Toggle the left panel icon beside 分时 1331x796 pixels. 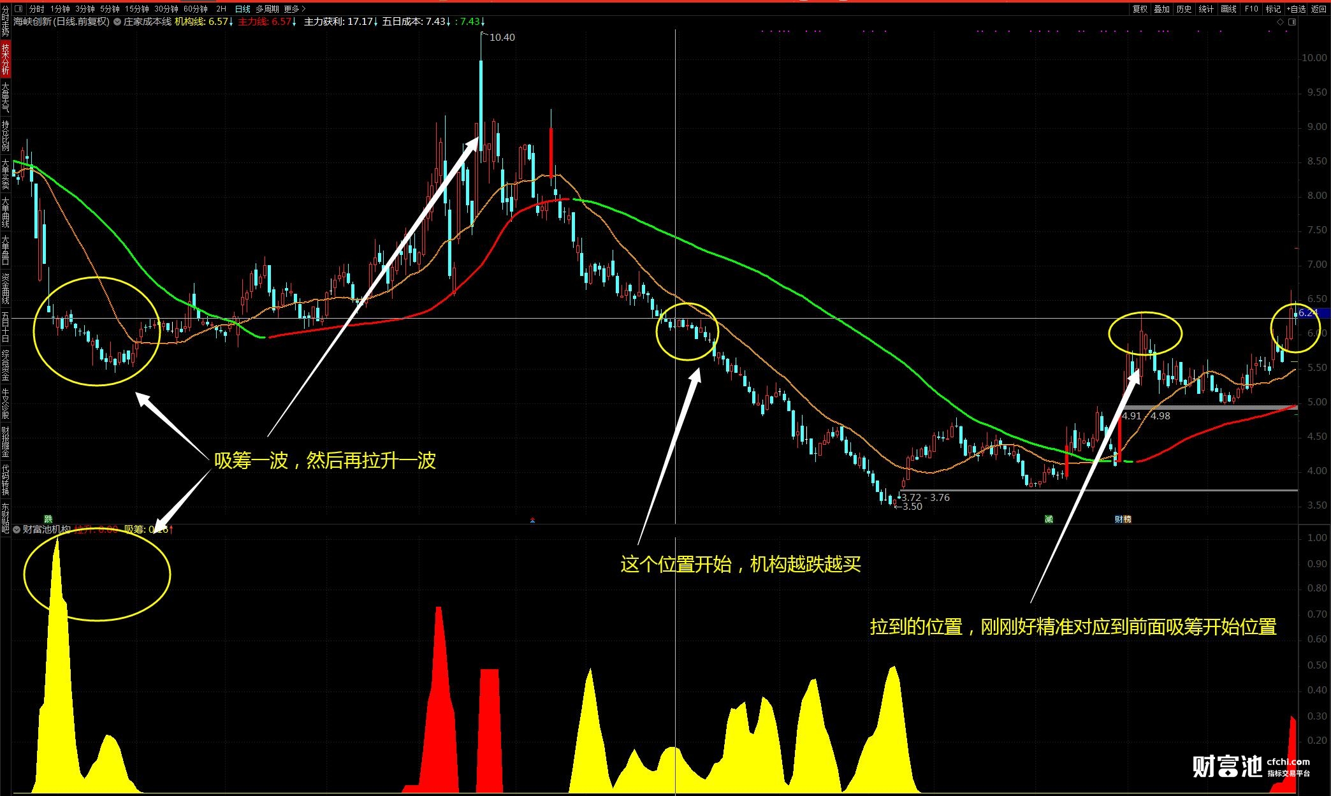[18, 9]
